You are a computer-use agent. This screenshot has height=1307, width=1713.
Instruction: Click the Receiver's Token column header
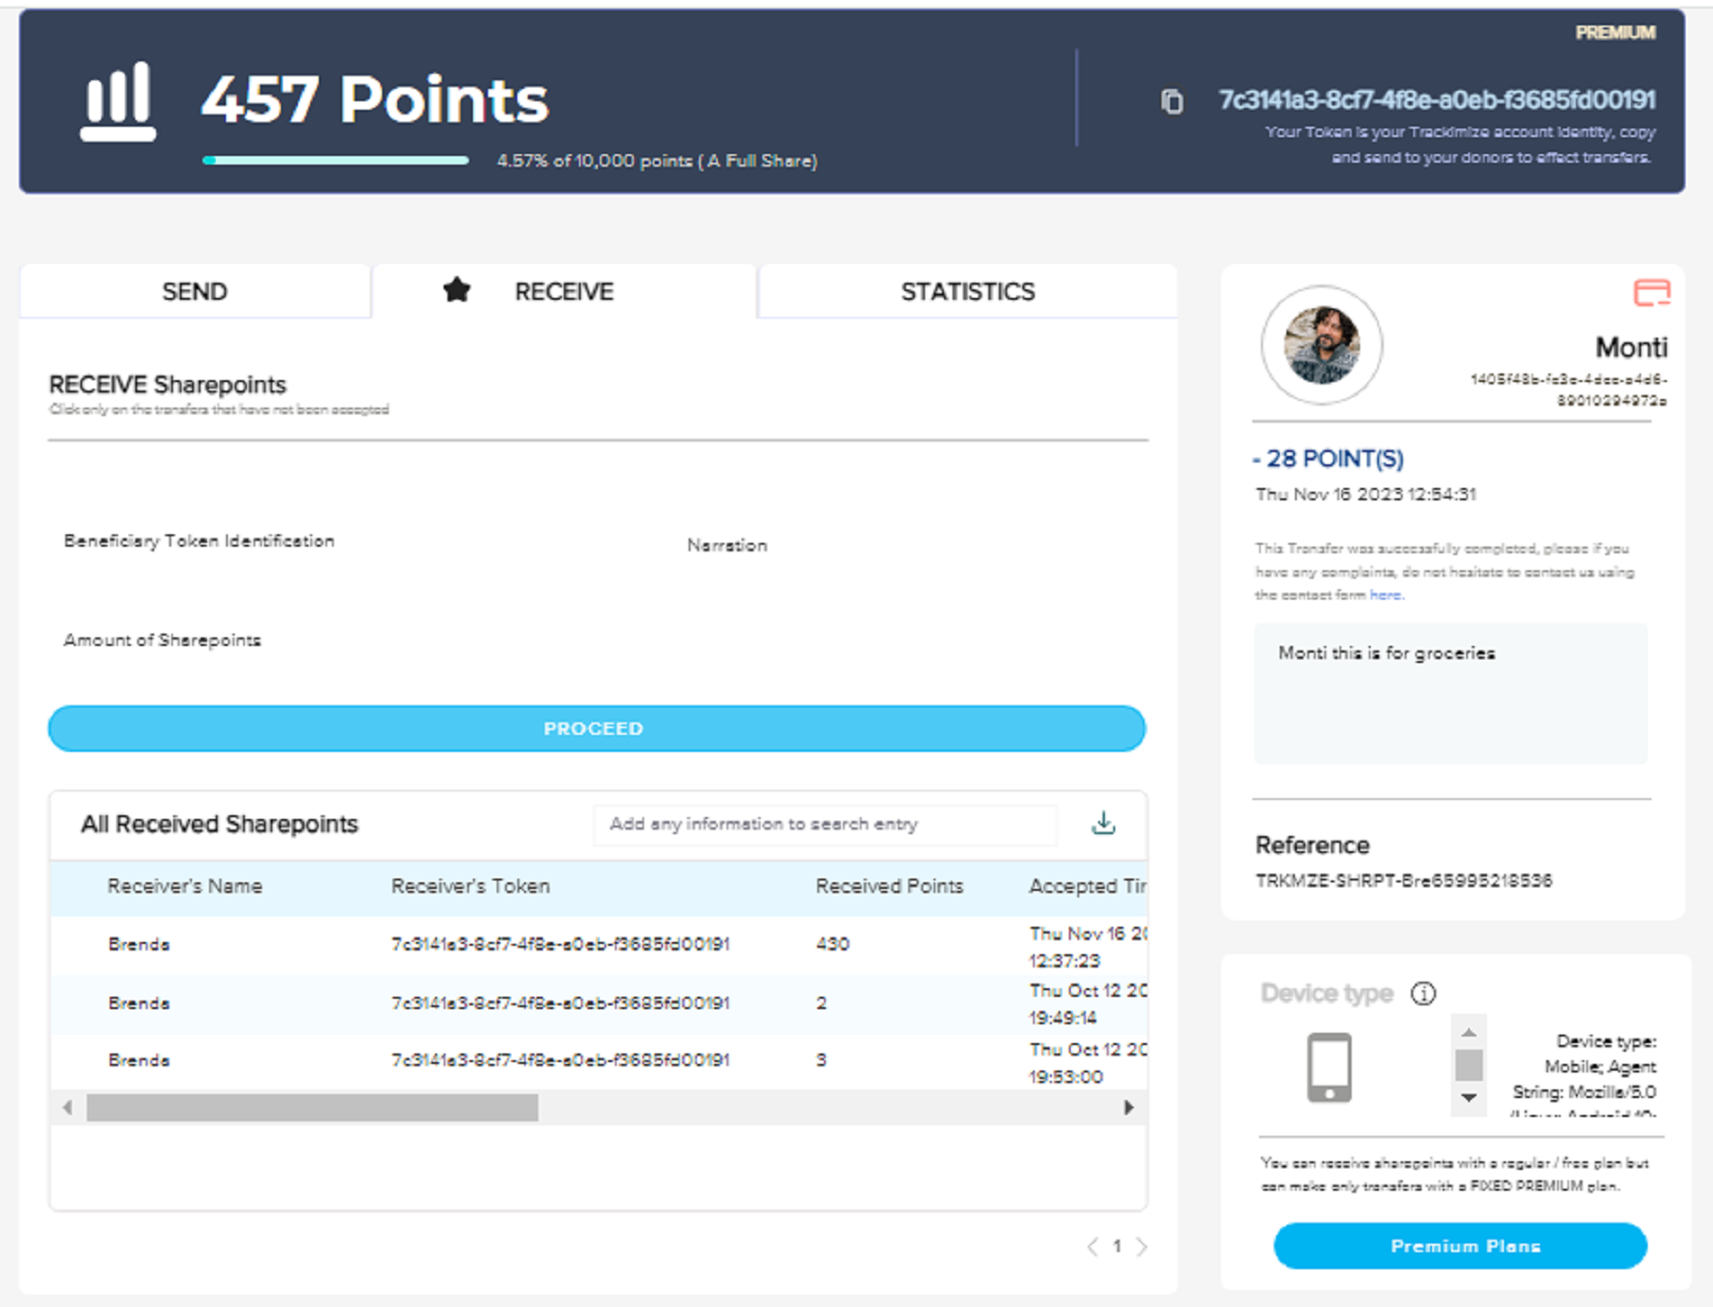click(470, 886)
